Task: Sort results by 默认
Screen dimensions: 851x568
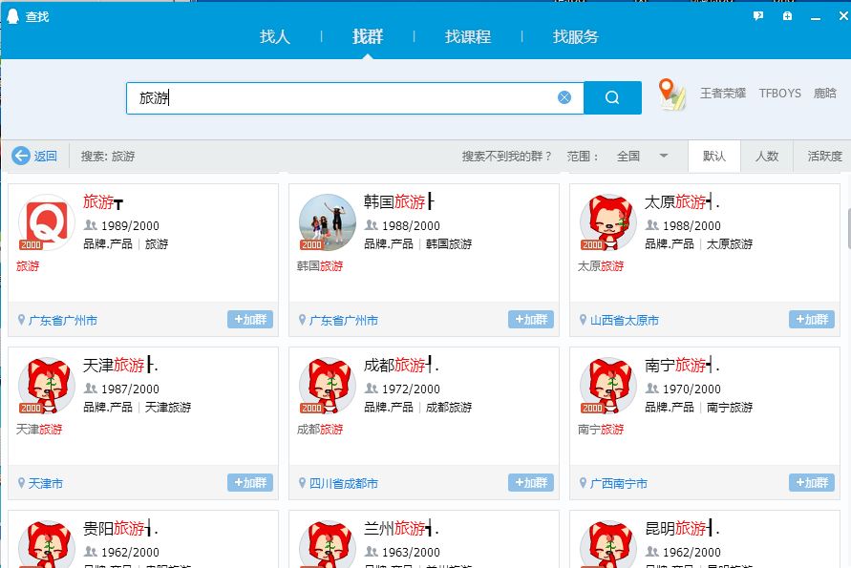Action: pyautogui.click(x=714, y=157)
